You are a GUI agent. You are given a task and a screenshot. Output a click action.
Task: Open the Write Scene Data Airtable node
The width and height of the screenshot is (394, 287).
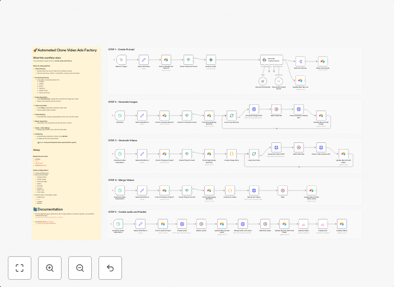[322, 61]
